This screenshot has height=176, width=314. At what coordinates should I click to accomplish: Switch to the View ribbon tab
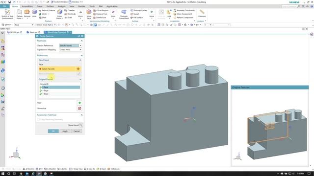(72, 6)
